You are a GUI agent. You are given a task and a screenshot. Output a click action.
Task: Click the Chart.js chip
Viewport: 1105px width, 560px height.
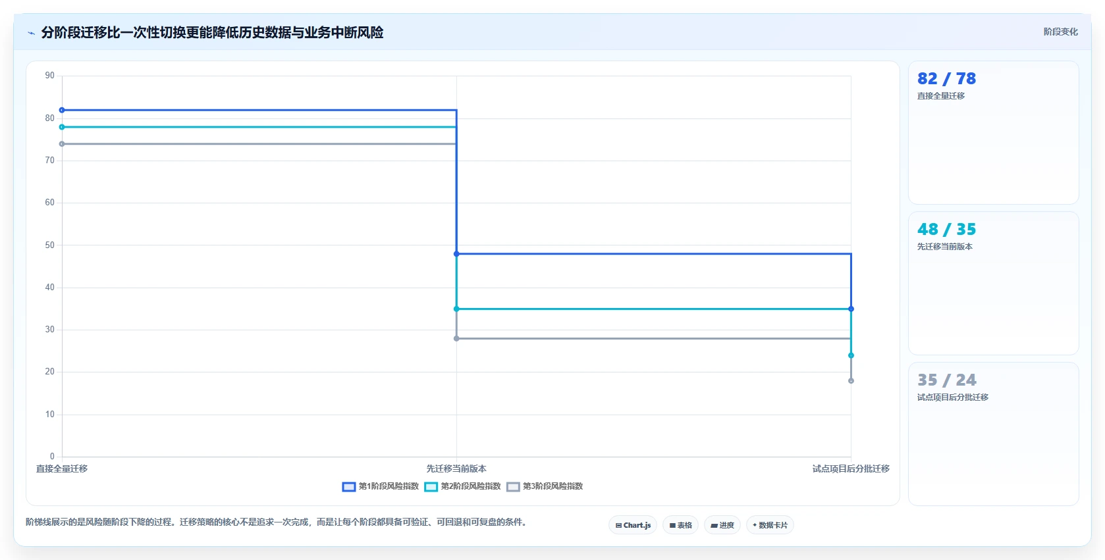point(633,525)
